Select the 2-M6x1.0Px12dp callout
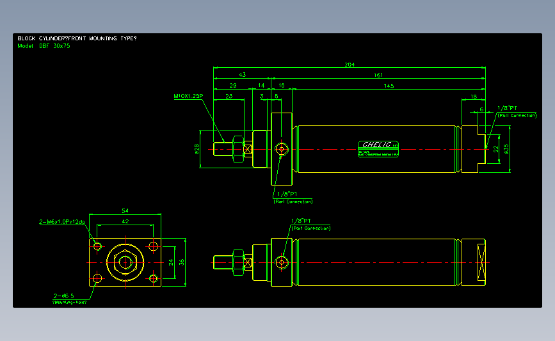Viewport: 555px width, 341px height. 62,222
